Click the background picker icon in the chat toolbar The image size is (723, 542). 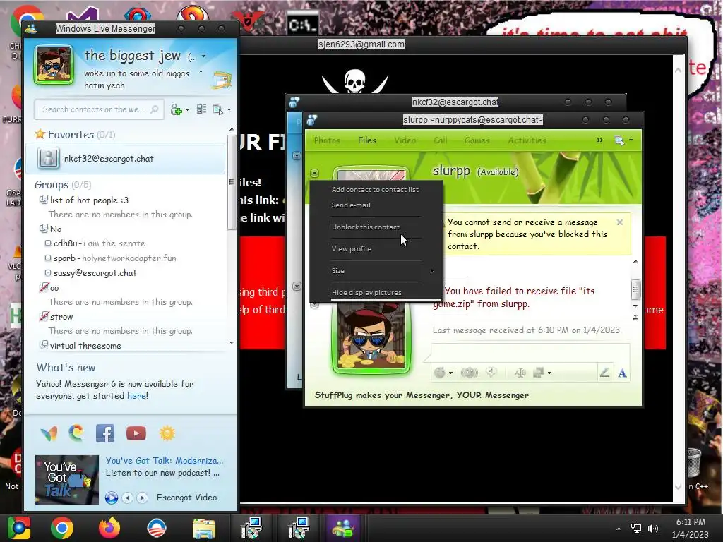[539, 373]
